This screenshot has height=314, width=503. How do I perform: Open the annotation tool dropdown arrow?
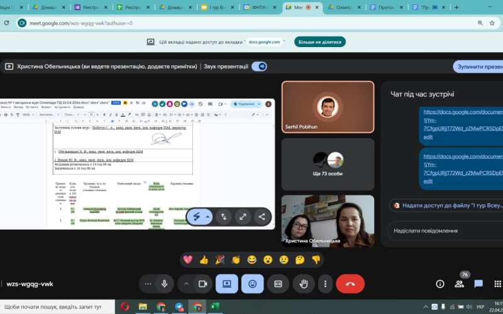coord(209,217)
